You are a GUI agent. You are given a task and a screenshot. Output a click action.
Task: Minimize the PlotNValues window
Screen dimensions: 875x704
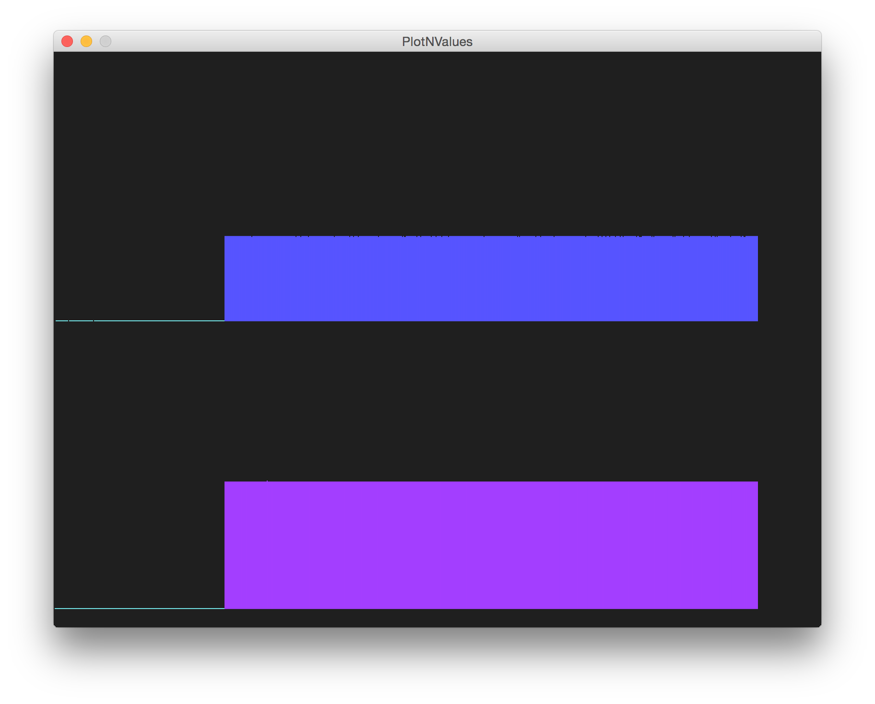pos(86,42)
